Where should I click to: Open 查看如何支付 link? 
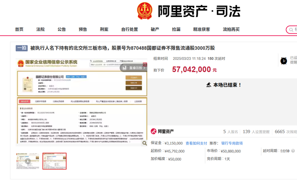(x=196, y=143)
